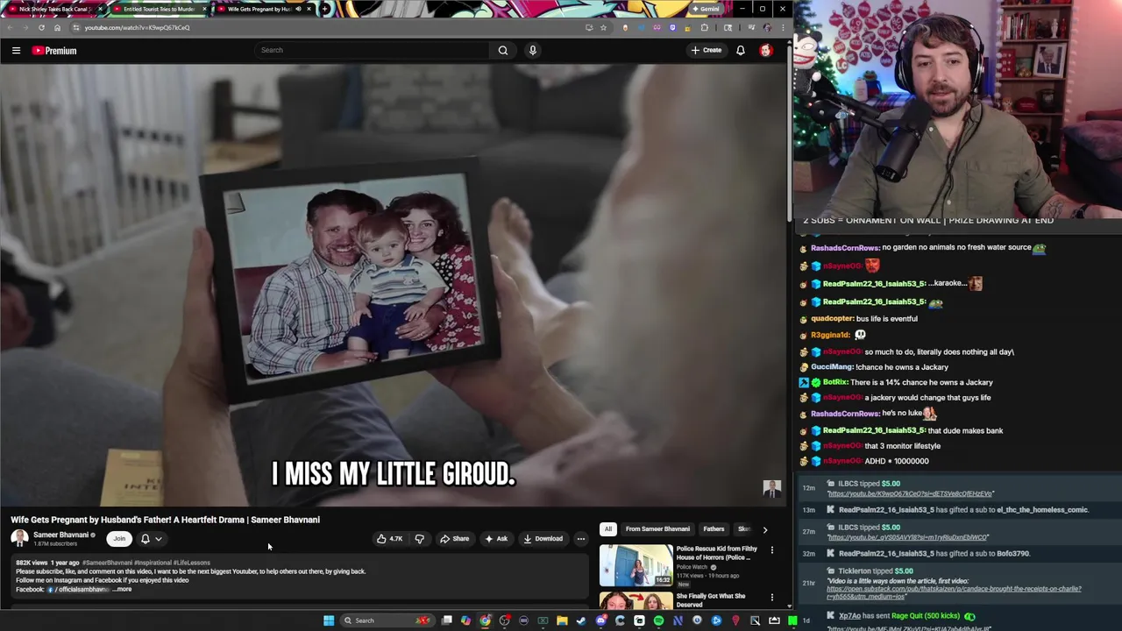The width and height of the screenshot is (1122, 631).
Task: Select the Fathers filter chip
Action: click(714, 529)
